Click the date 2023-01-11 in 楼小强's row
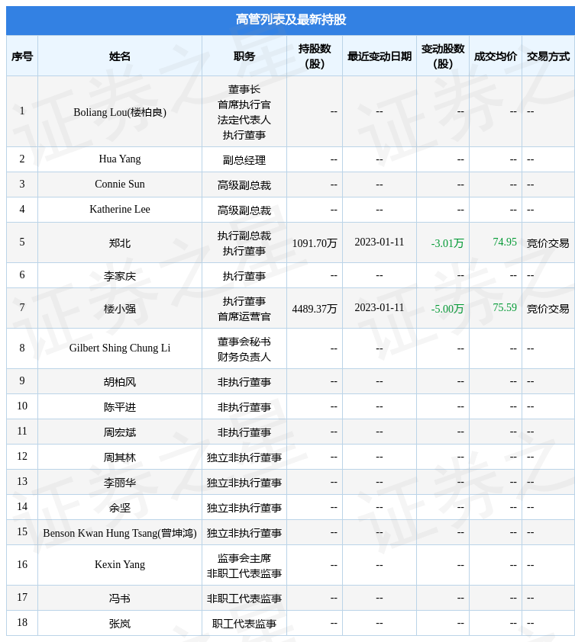 coord(380,307)
